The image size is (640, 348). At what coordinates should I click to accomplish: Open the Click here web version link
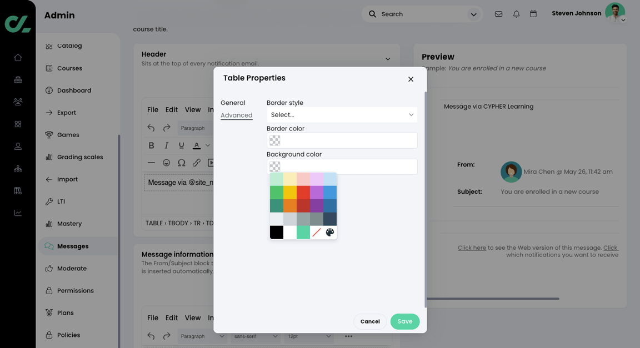[x=472, y=248]
